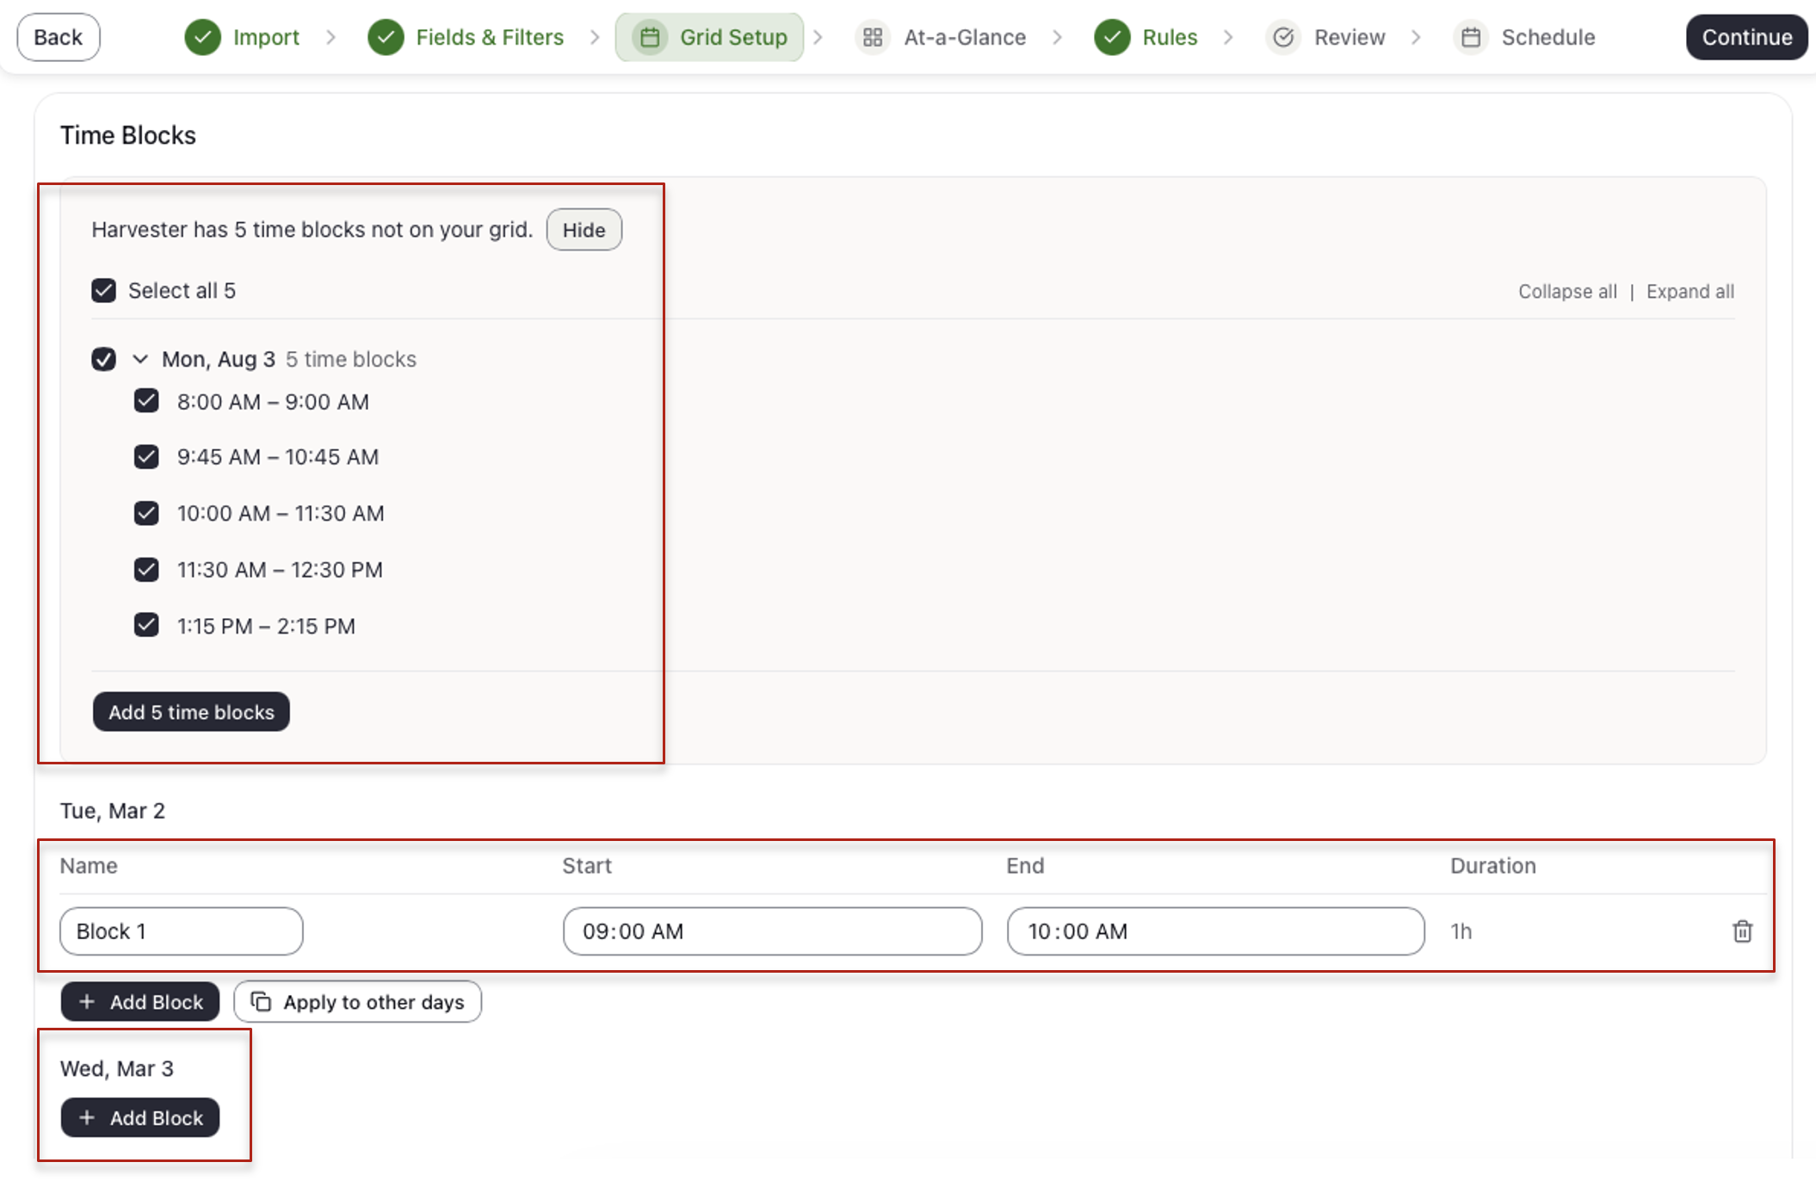Collapse the Mon, Aug 3 group chevron
Viewport: 1816px width, 1181px height.
point(140,359)
